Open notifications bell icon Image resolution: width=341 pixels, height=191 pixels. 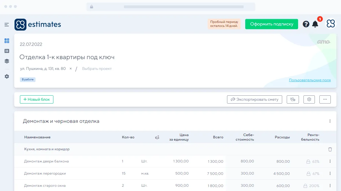click(315, 24)
